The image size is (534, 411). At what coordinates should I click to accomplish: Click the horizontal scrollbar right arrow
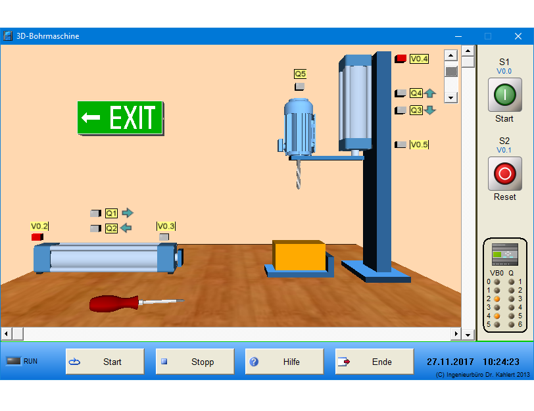456,333
